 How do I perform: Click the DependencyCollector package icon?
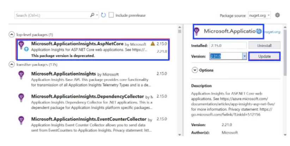coord(21,97)
